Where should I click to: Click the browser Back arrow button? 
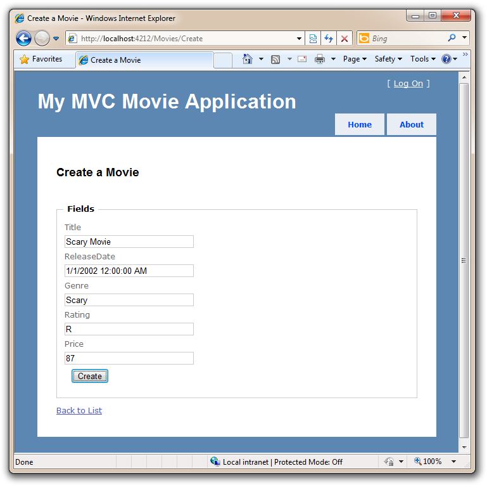pyautogui.click(x=23, y=38)
